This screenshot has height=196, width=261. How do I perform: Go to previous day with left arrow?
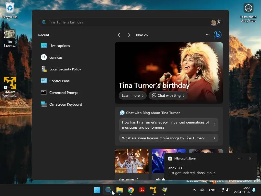point(119,35)
